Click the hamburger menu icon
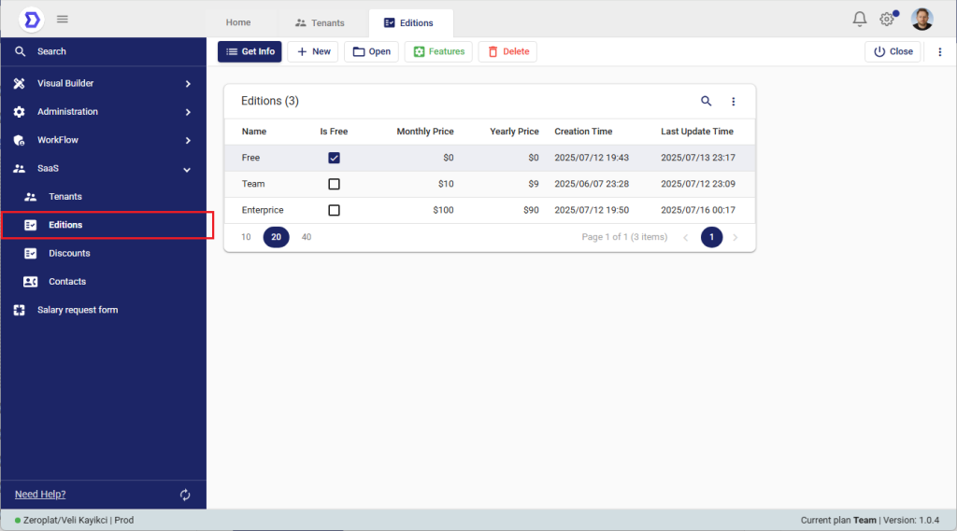The width and height of the screenshot is (957, 531). [63, 19]
